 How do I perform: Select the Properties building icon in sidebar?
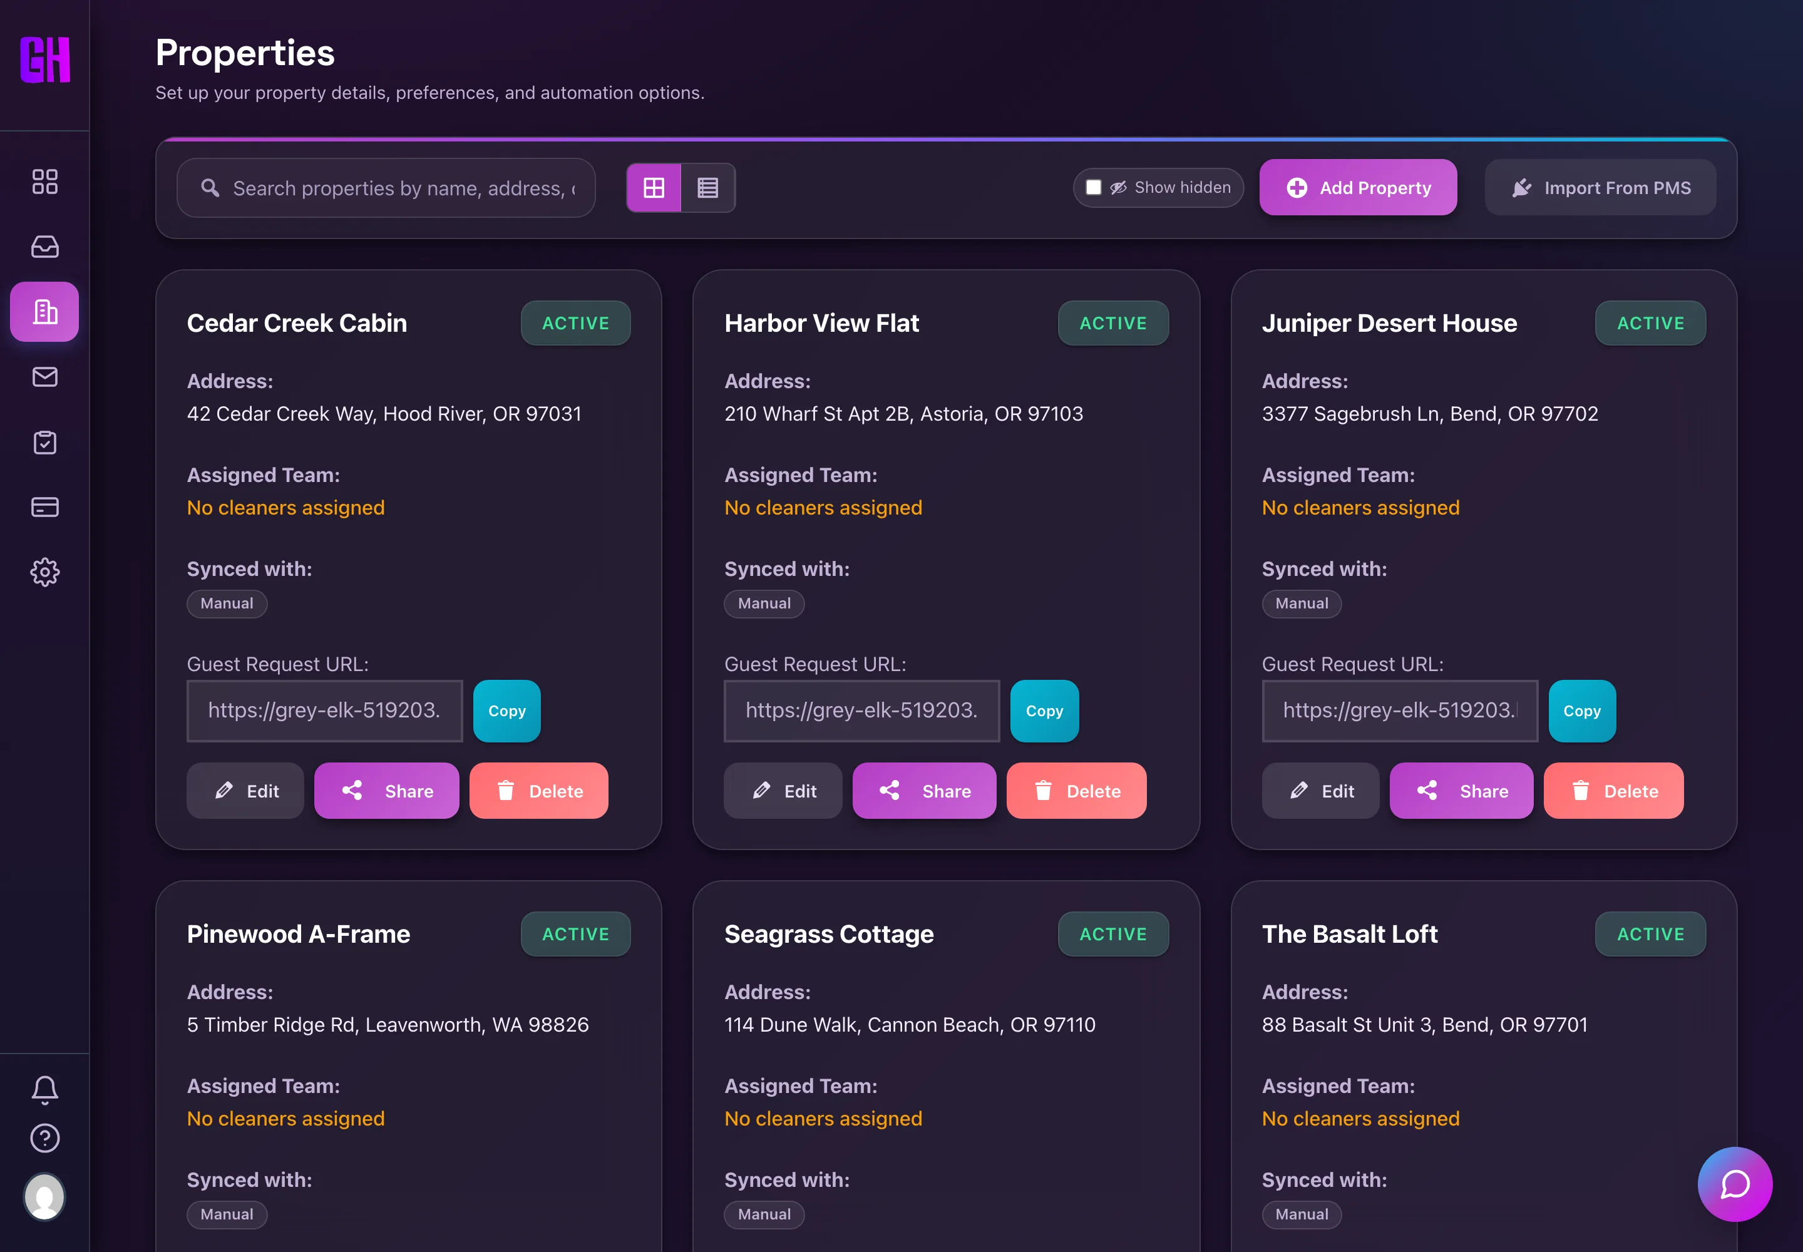[x=44, y=311]
